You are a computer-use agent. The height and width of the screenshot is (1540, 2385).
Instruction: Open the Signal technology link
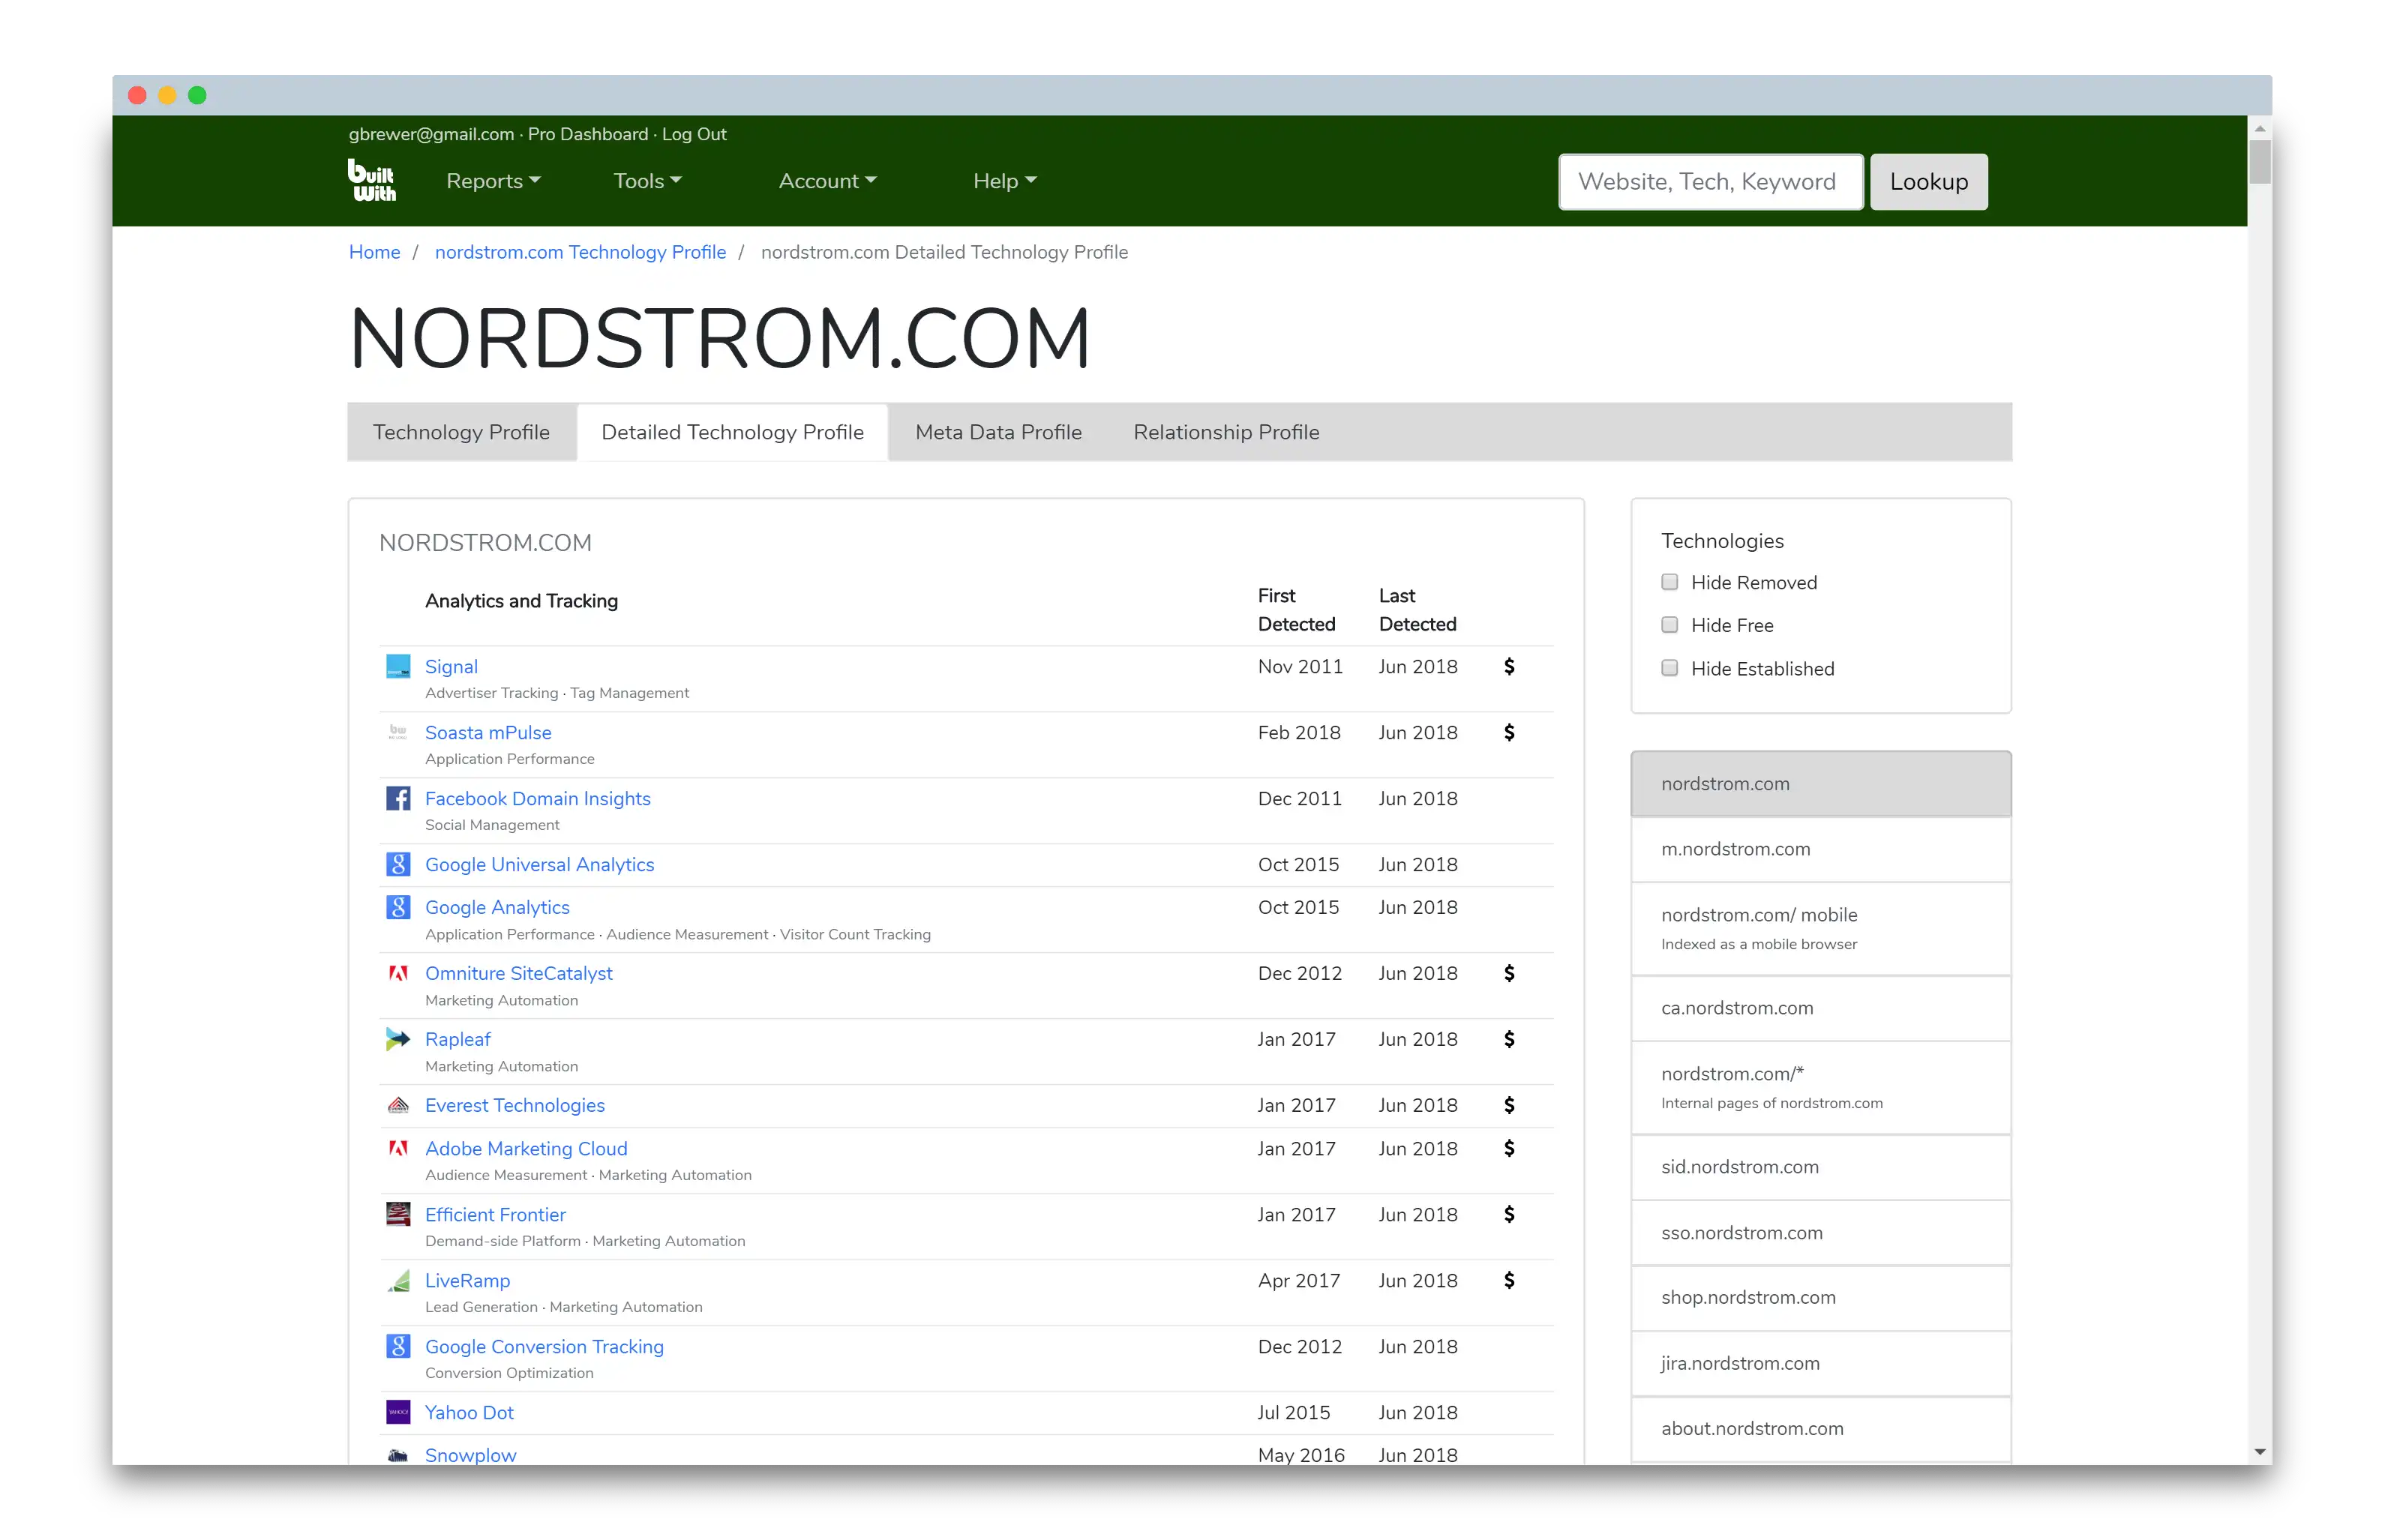(x=451, y=666)
